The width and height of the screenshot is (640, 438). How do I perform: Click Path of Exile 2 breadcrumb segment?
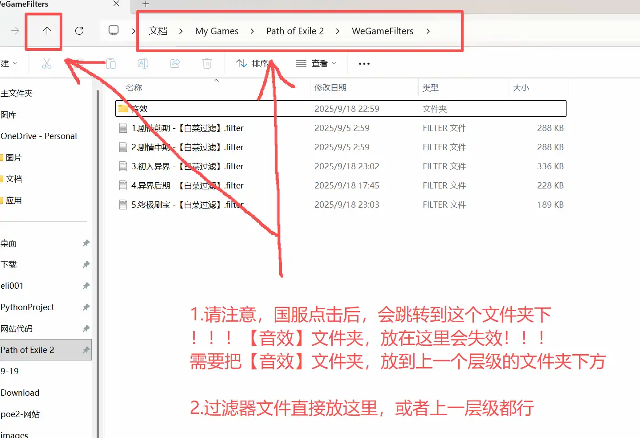point(295,31)
